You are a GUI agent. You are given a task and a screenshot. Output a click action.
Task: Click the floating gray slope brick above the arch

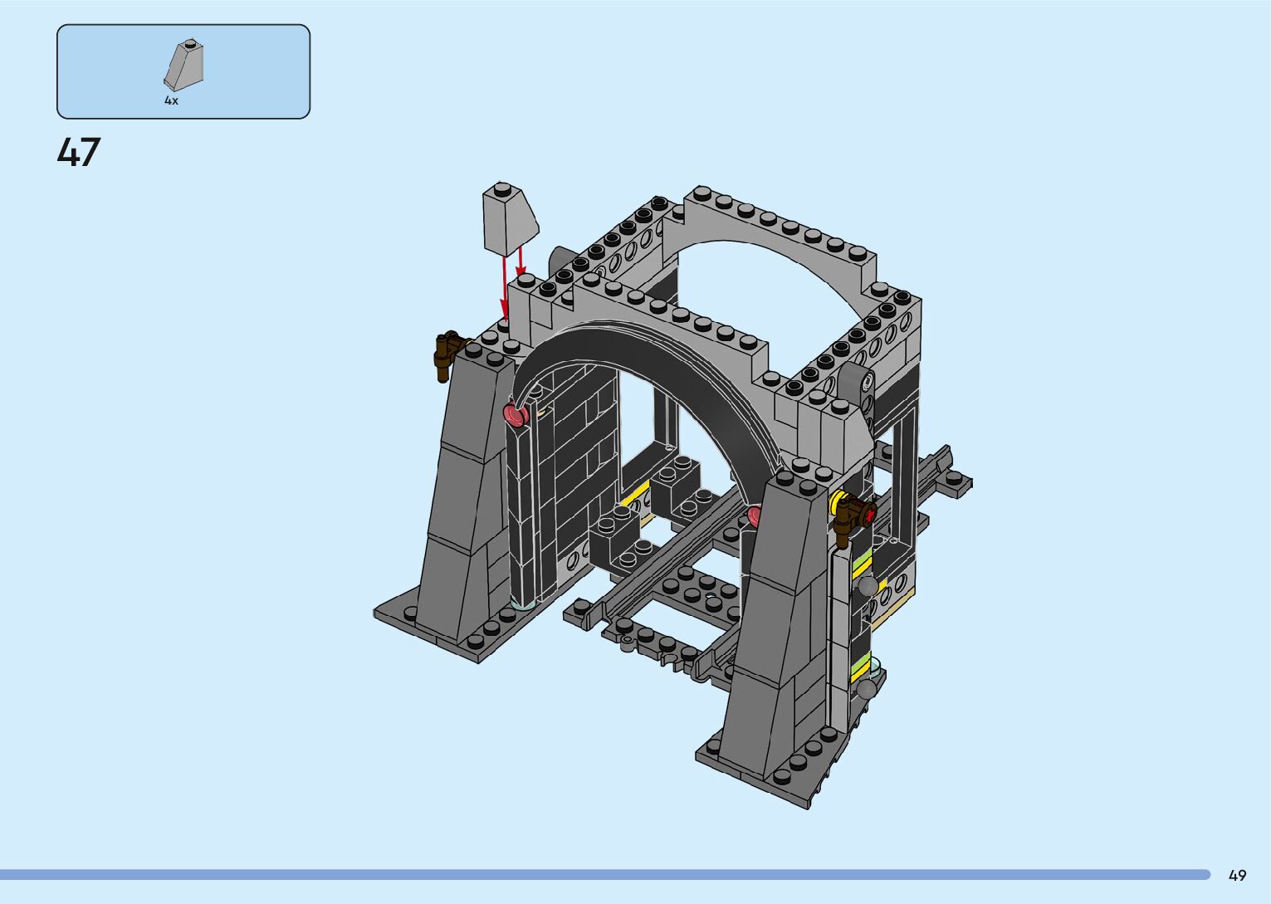[x=508, y=219]
